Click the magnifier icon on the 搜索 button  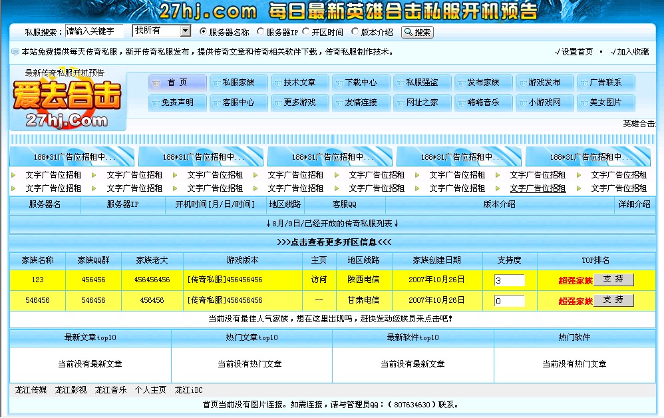coord(409,32)
